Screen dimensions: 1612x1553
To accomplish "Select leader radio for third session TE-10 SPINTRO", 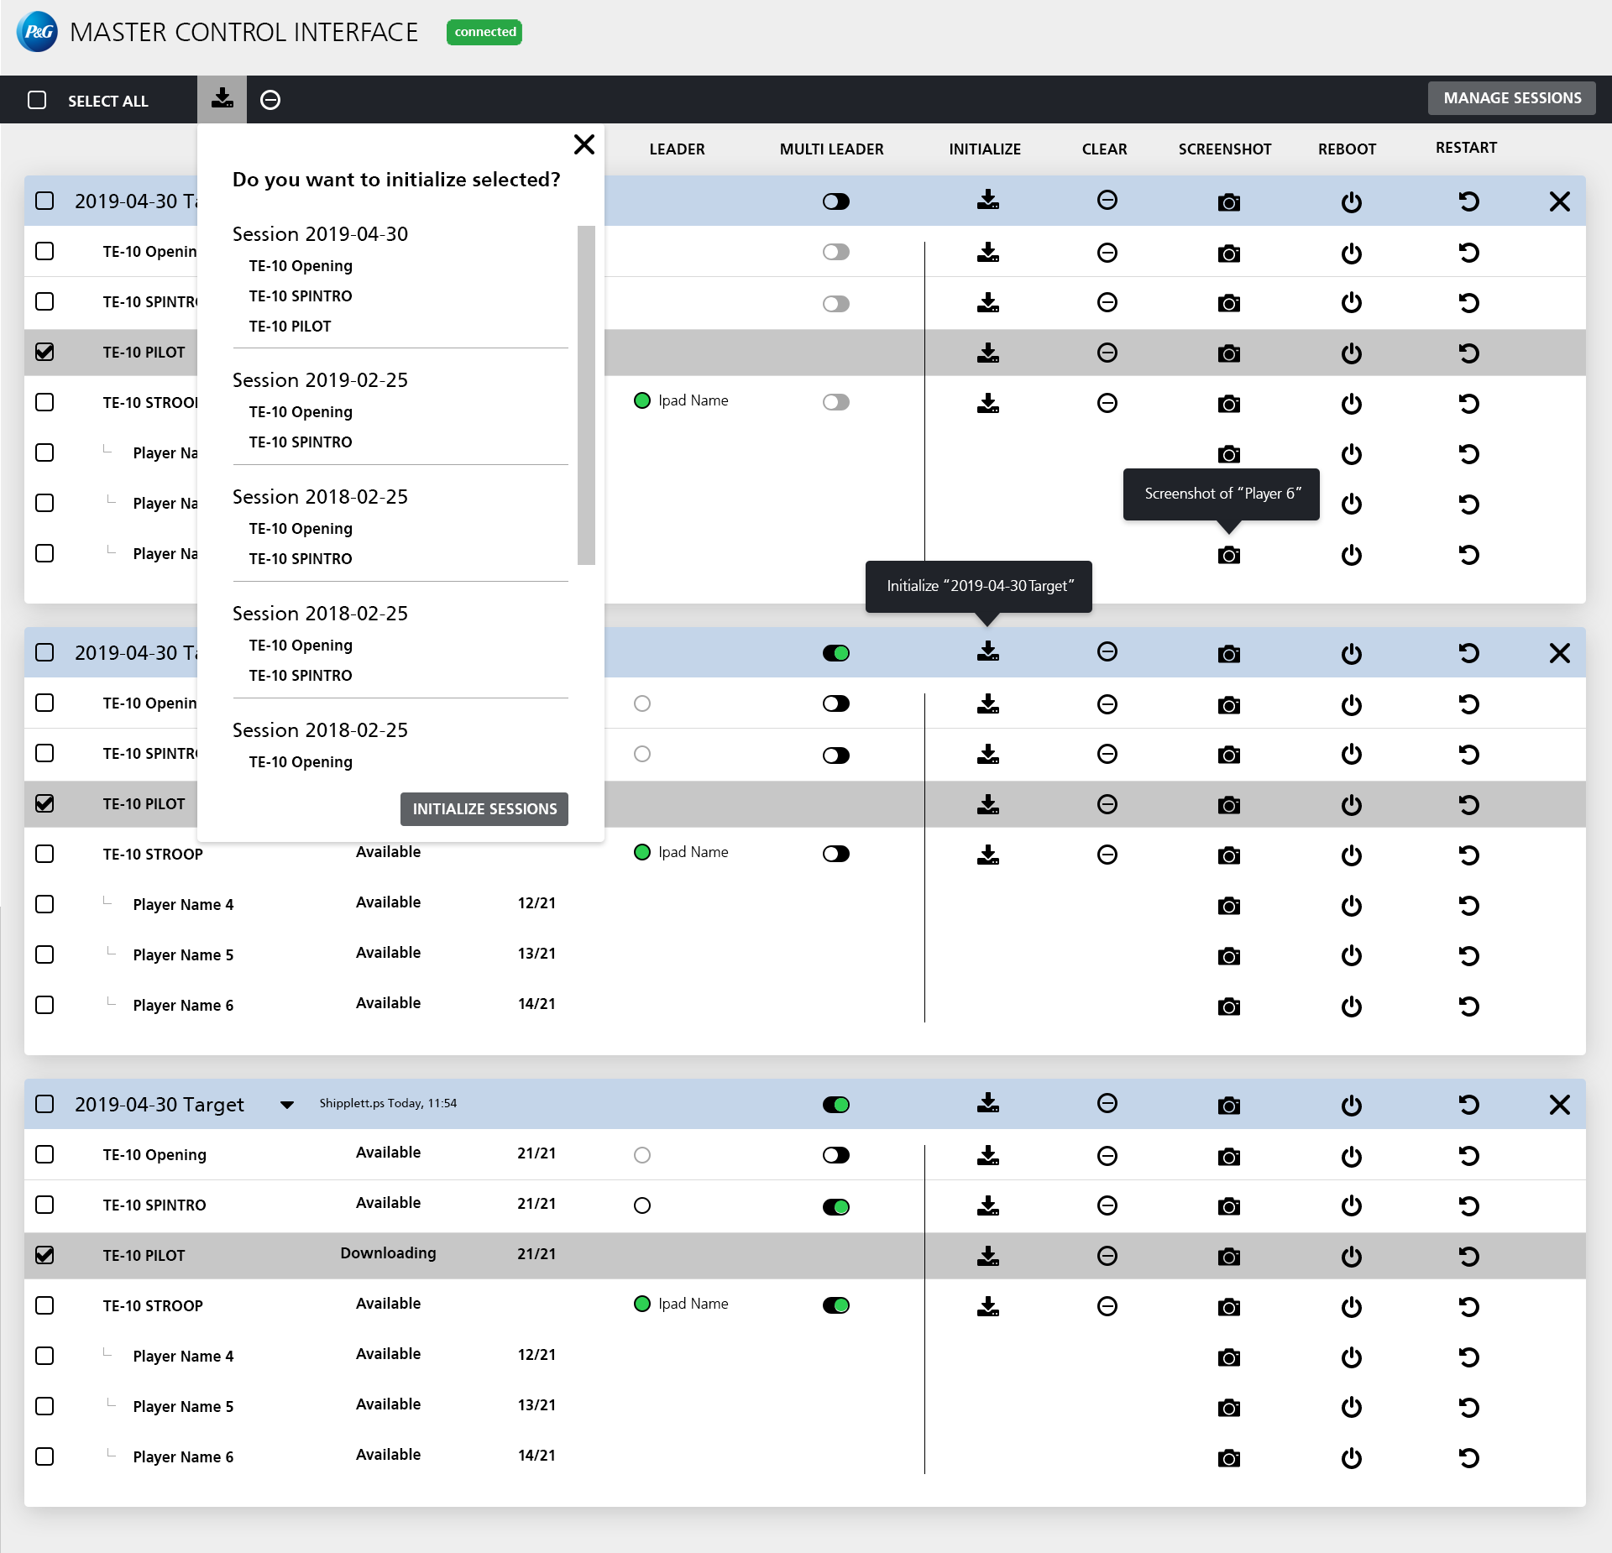I will tap(642, 1205).
